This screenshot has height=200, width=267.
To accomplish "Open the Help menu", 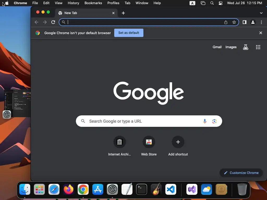I will pyautogui.click(x=157, y=3).
